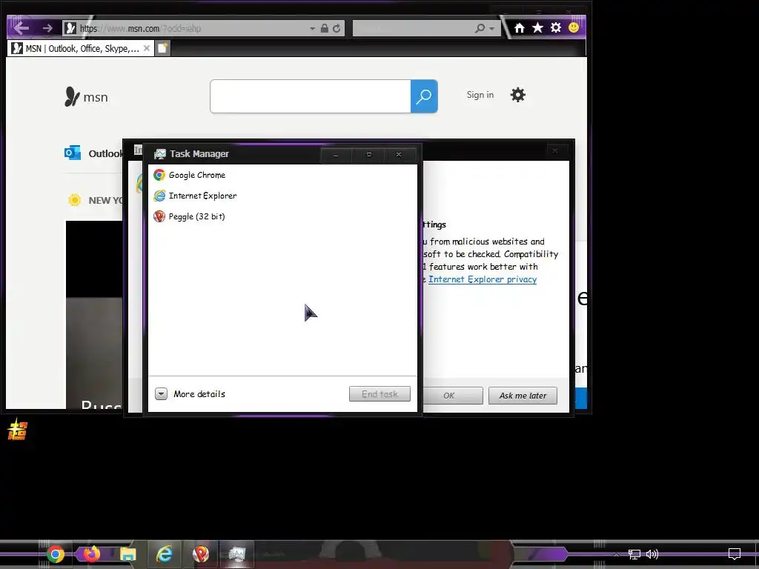Viewport: 759px width, 569px height.
Task: Click the Internet Explorer icon in Task Manager
Action: pyautogui.click(x=159, y=196)
